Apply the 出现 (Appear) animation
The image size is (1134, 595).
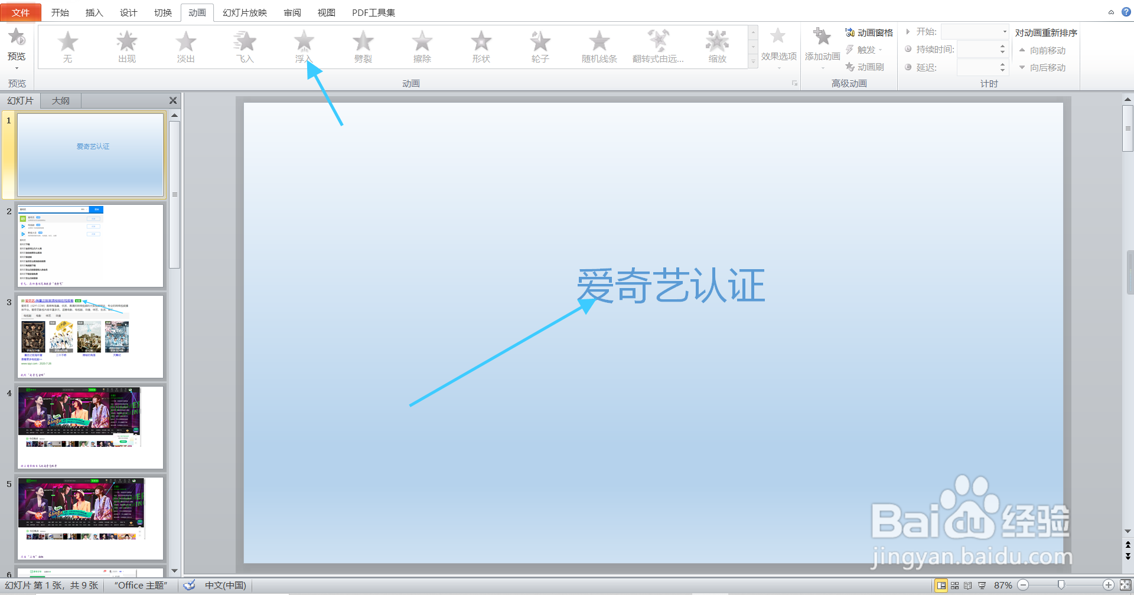click(x=127, y=47)
